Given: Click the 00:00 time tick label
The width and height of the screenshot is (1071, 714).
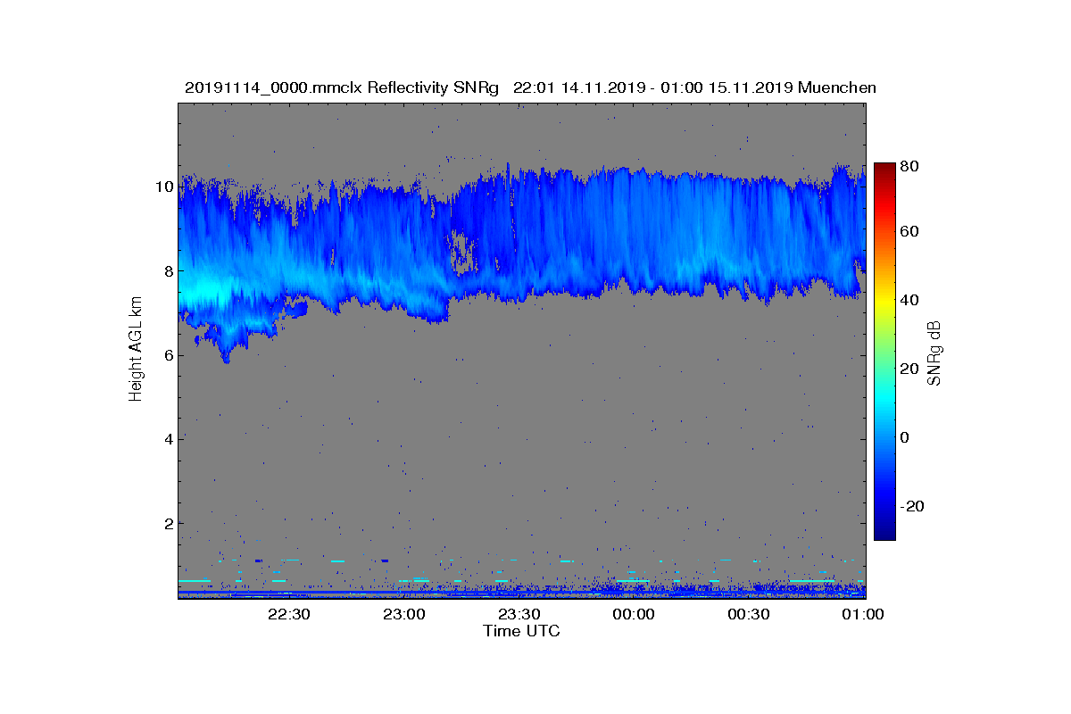Looking at the screenshot, I should [634, 614].
